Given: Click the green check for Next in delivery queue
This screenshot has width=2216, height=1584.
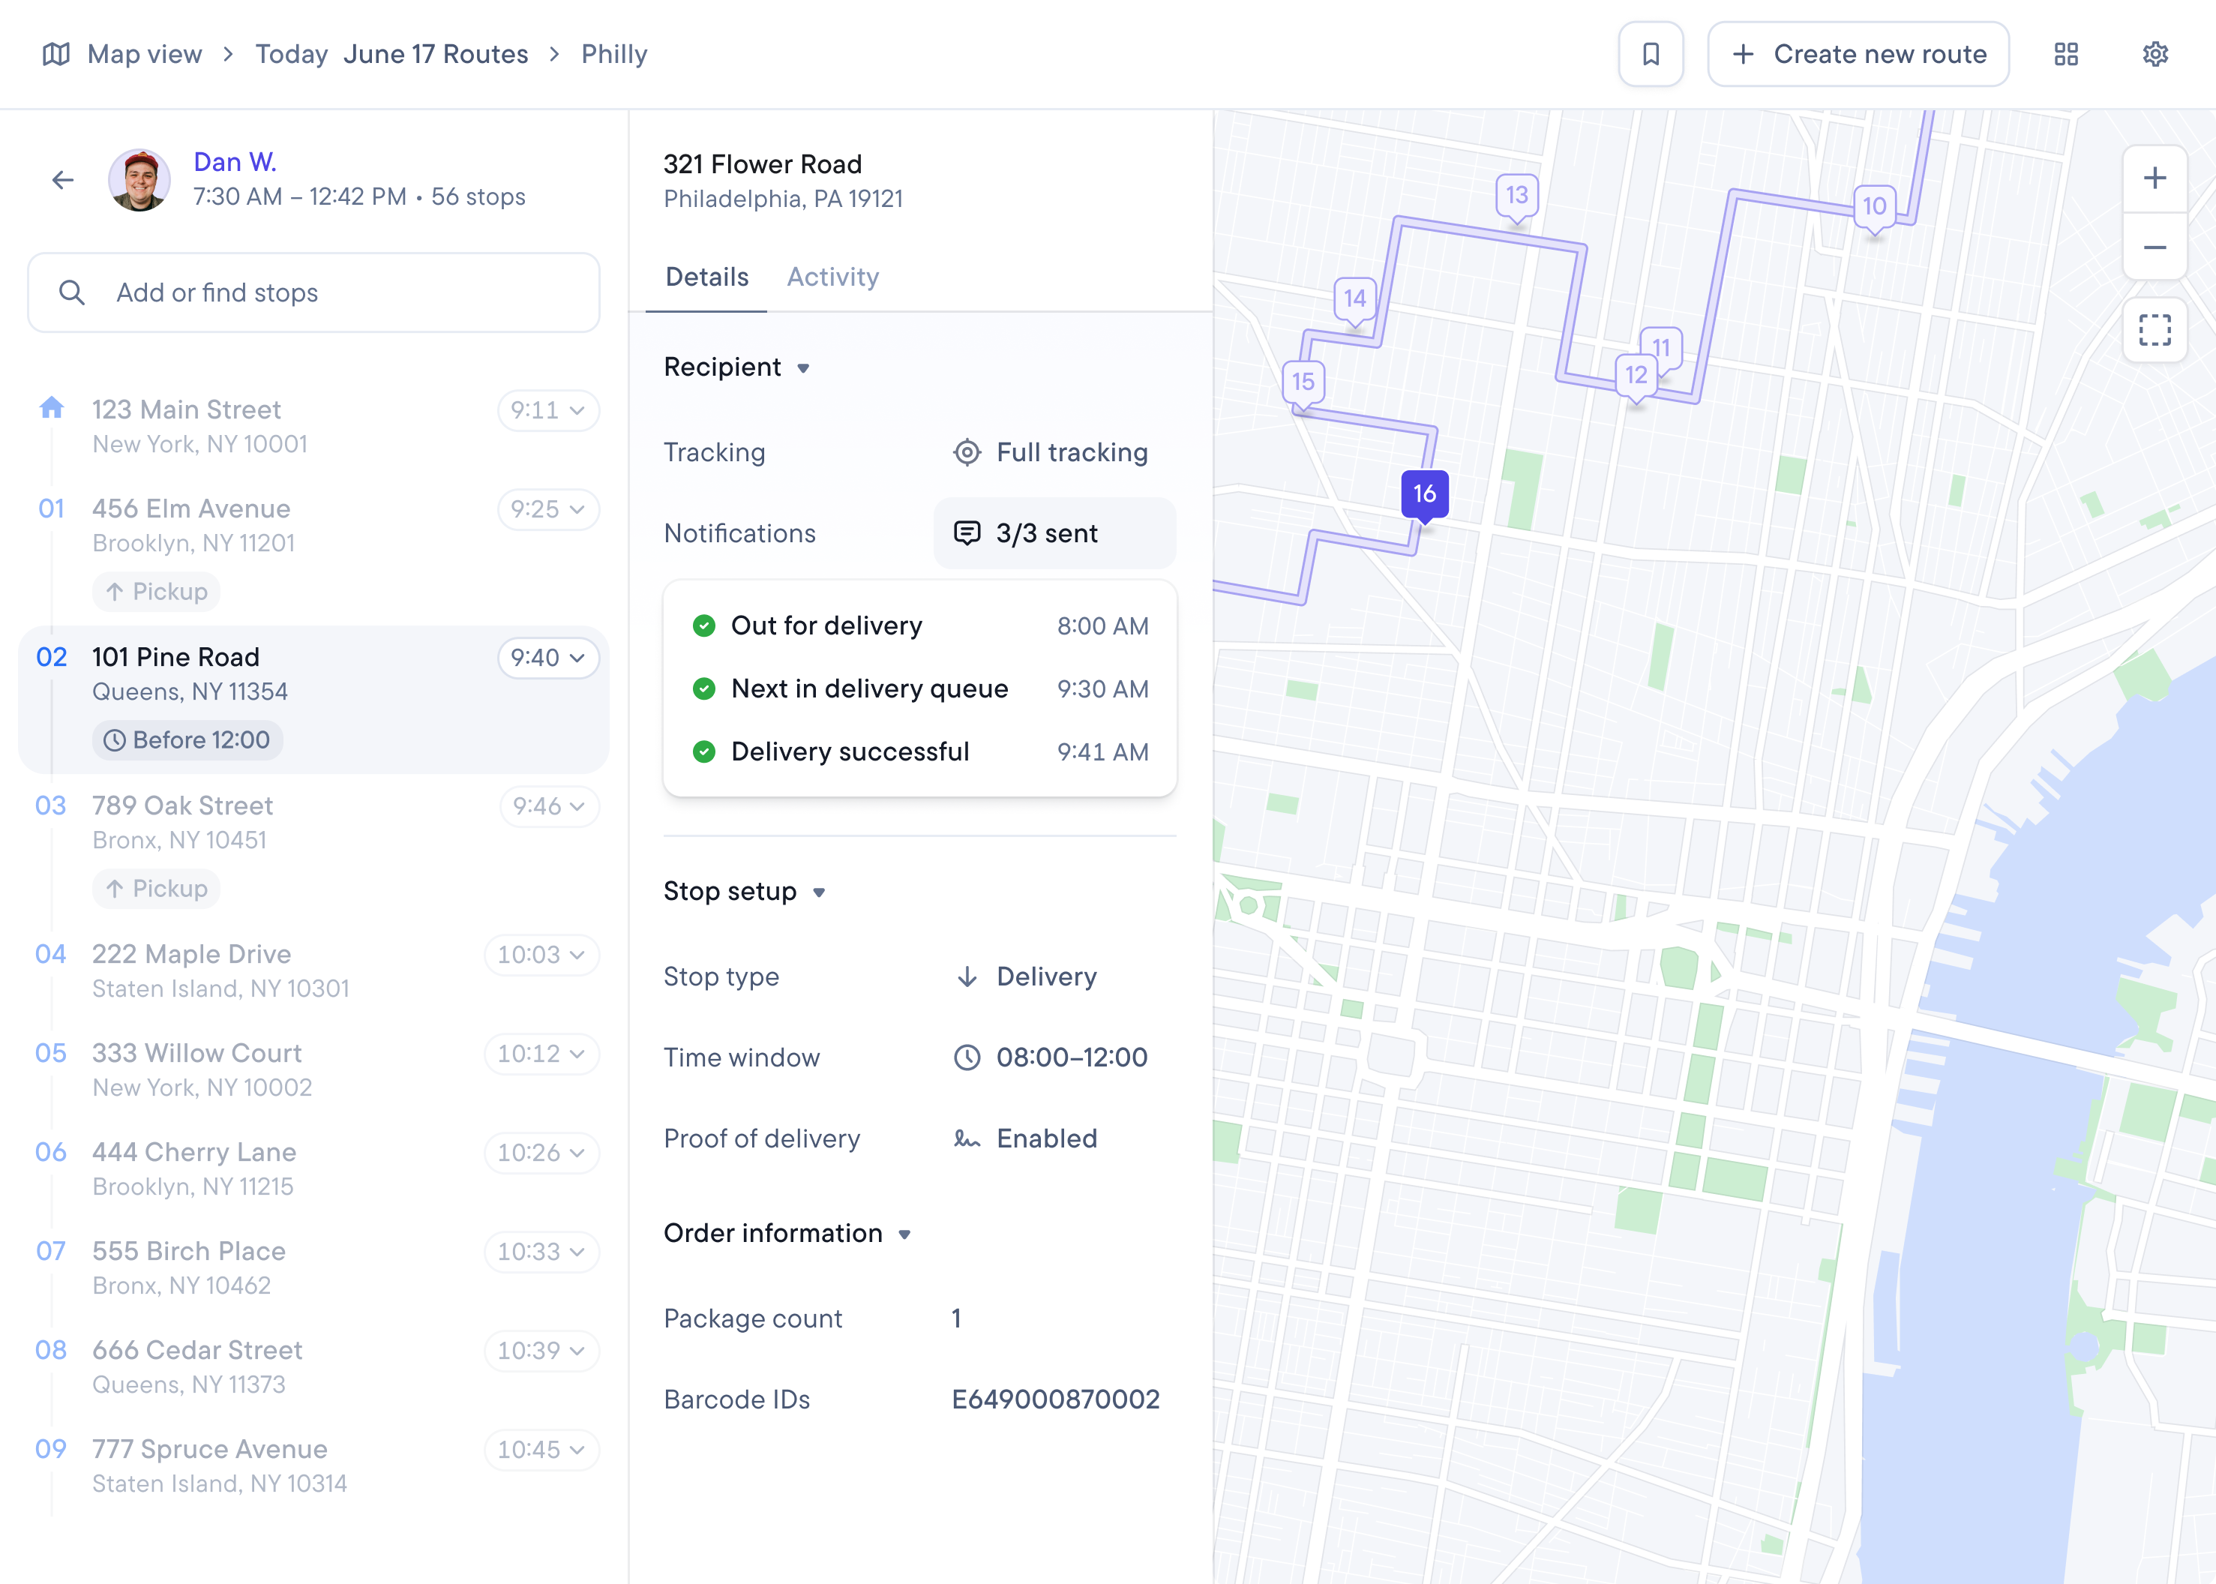Looking at the screenshot, I should pos(704,688).
